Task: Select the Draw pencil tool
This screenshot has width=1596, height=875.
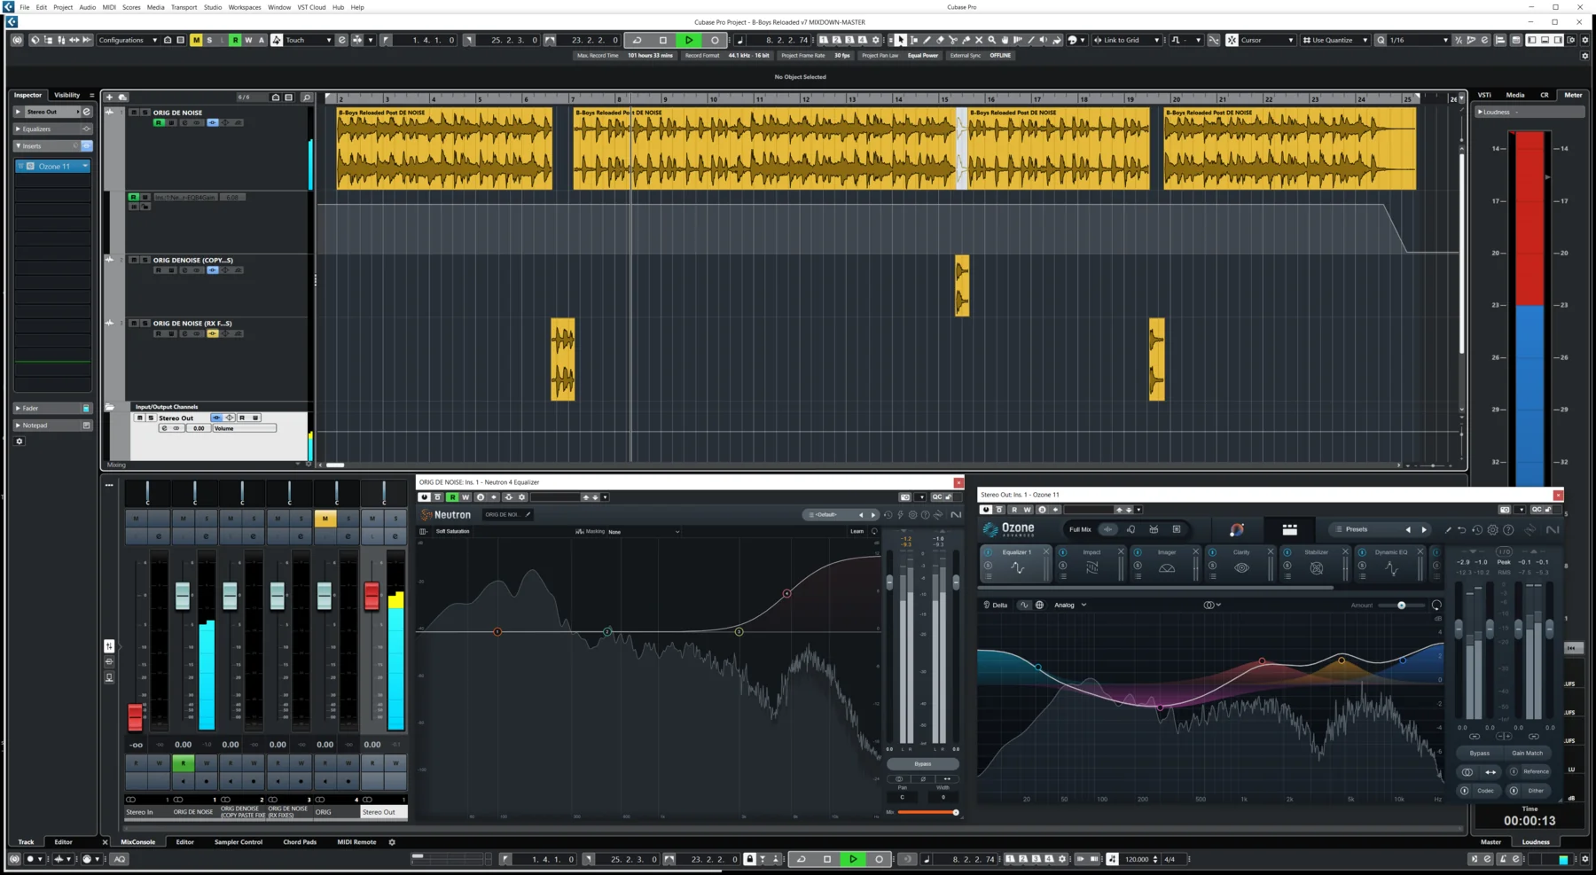Action: coord(927,40)
